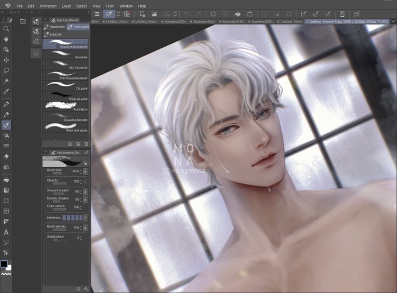Select the Pencil tool
Image resolution: width=397 pixels, height=293 pixels.
tap(6, 114)
